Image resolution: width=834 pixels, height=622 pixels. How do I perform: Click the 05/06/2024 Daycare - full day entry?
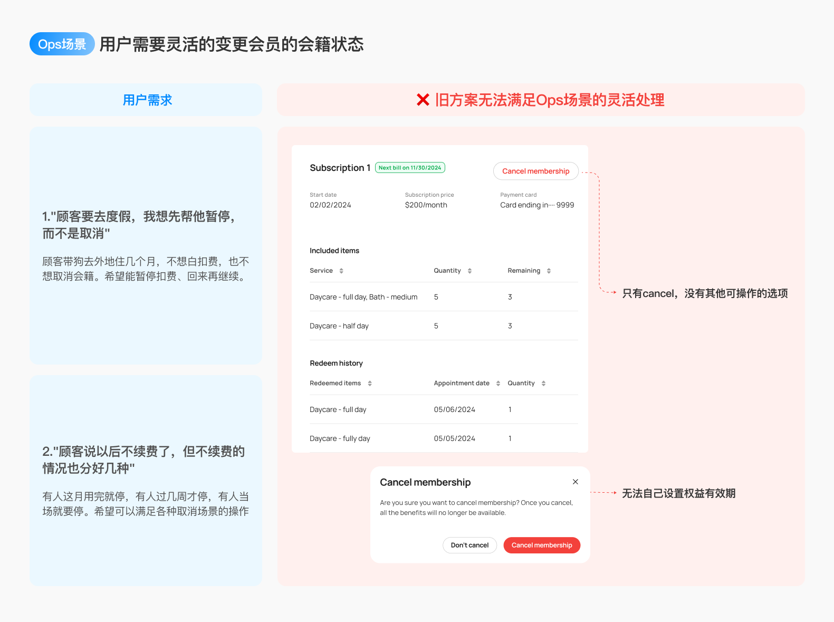444,409
